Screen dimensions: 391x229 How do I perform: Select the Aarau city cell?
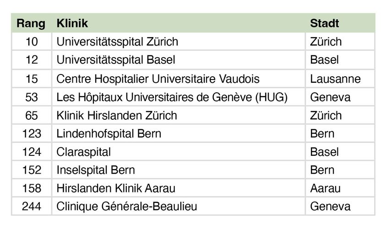pyautogui.click(x=325, y=188)
